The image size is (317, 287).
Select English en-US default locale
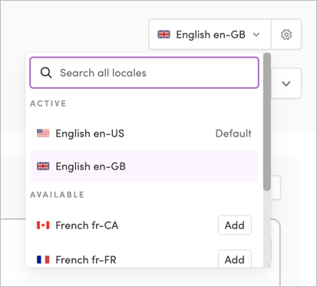pos(144,134)
